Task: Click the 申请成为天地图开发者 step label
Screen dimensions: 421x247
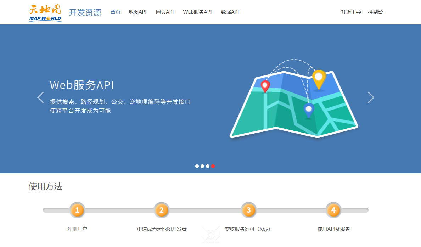Action: coord(162,229)
